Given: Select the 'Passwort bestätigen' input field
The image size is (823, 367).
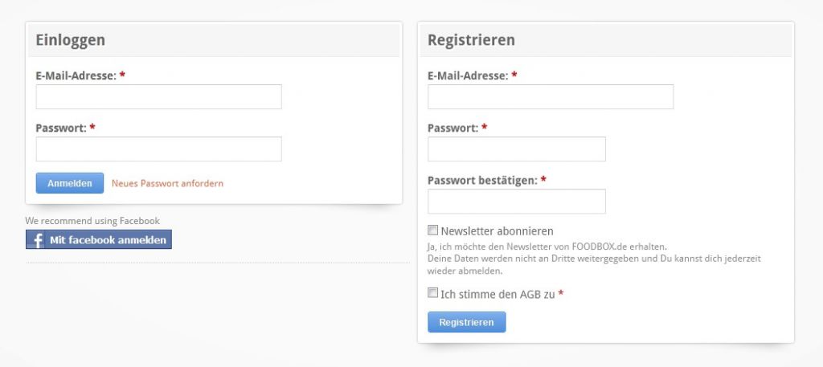Looking at the screenshot, I should [x=516, y=202].
